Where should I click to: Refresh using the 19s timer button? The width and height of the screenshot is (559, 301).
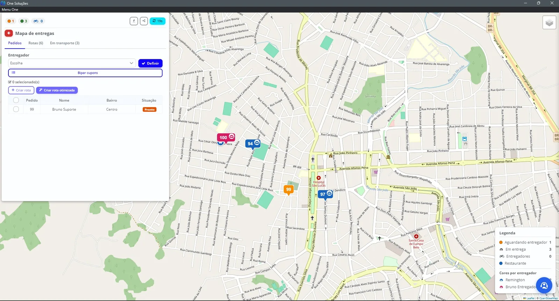[x=158, y=21]
